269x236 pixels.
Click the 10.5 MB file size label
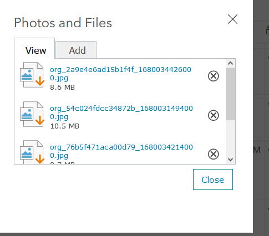pos(65,126)
